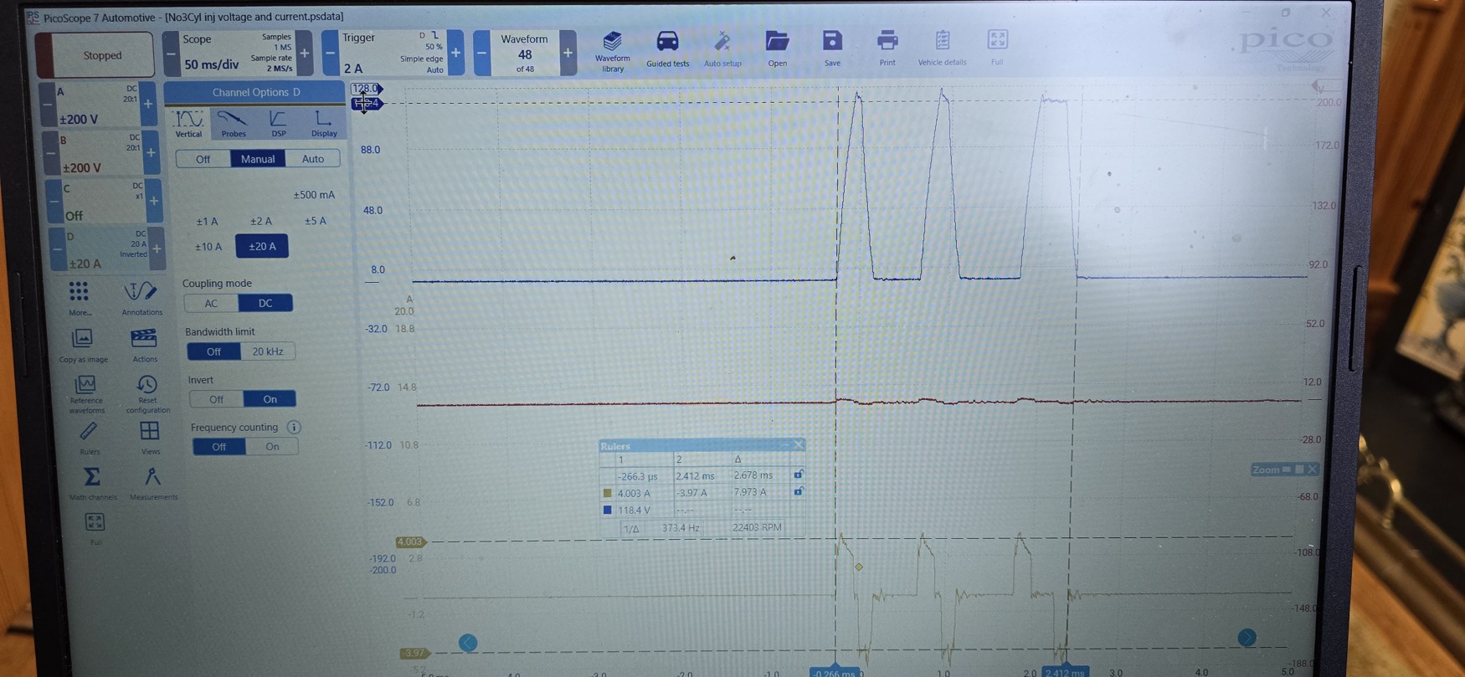The height and width of the screenshot is (677, 1465).
Task: Click the 4.003 ruler handle on graph
Action: tap(410, 542)
